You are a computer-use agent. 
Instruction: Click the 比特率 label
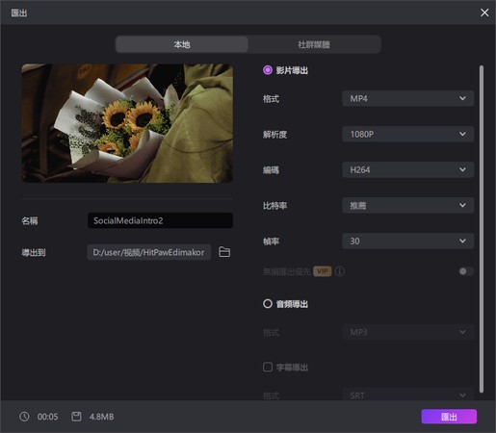[x=274, y=206]
